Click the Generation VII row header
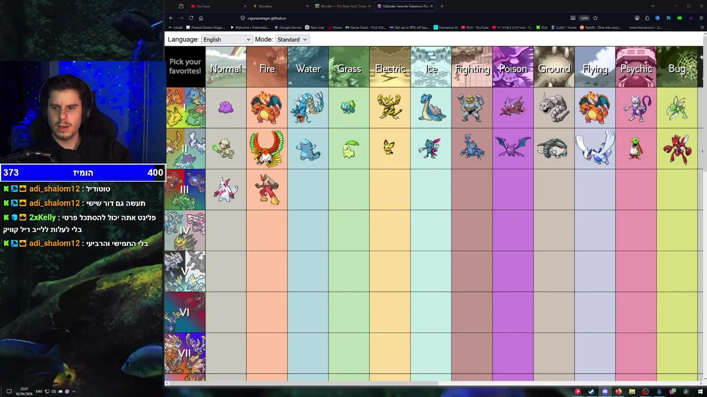 [x=185, y=353]
